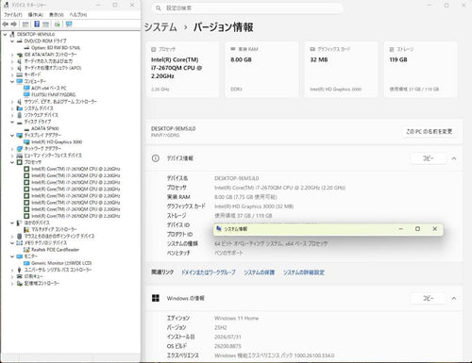472x363 pixels.
Task: Click the console tree toolbar icon after the arrows
Action: (25, 25)
